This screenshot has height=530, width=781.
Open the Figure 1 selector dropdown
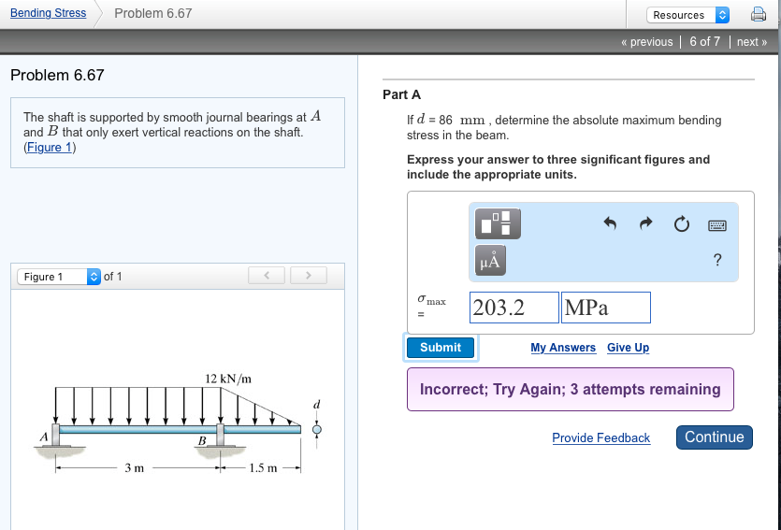pos(59,277)
